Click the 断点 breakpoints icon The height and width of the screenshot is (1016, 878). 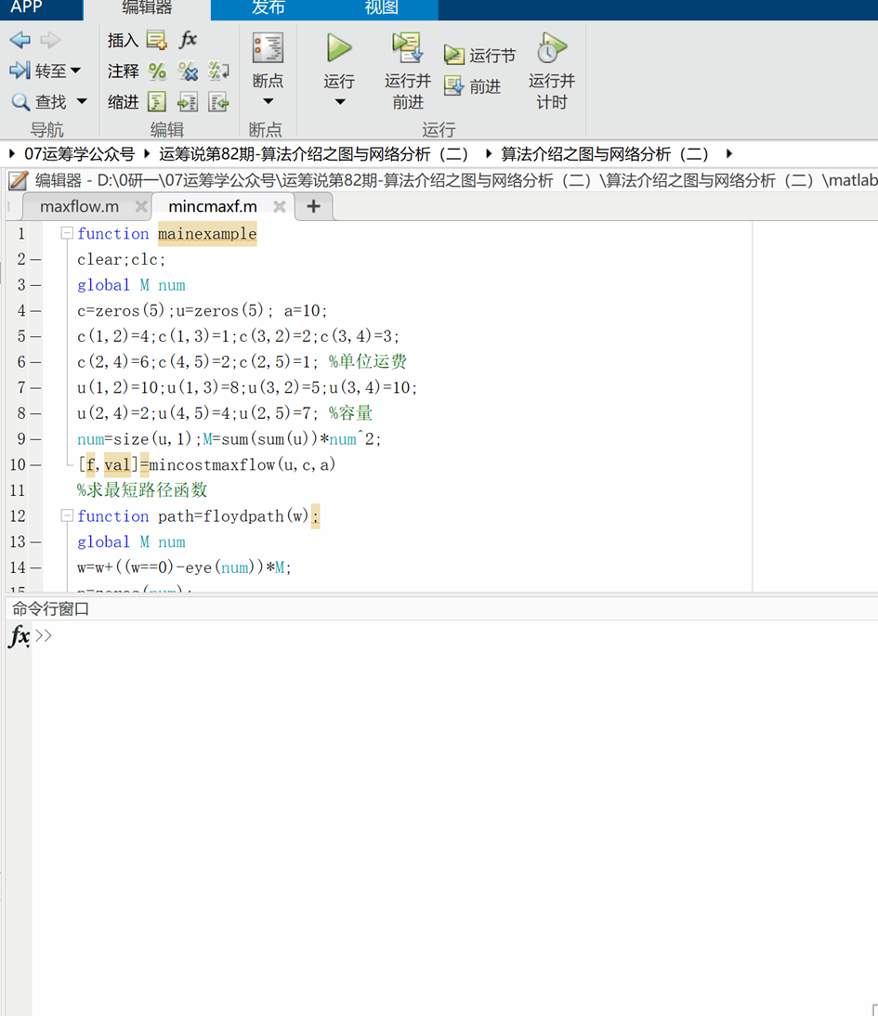point(268,48)
